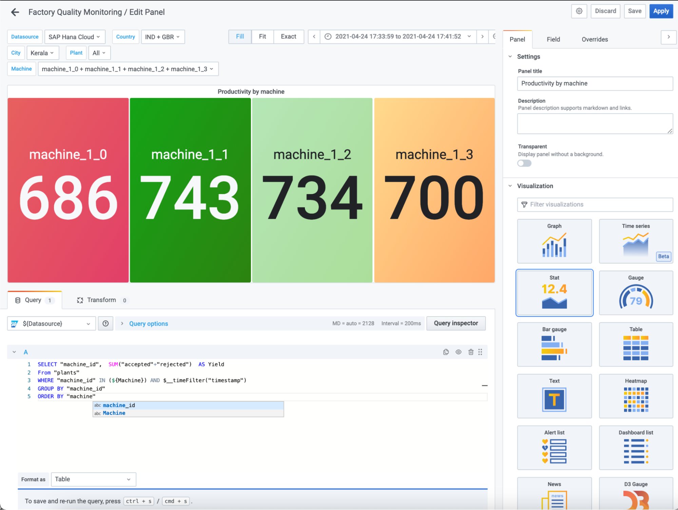The image size is (678, 510).
Task: Expand the Query options section
Action: click(148, 323)
